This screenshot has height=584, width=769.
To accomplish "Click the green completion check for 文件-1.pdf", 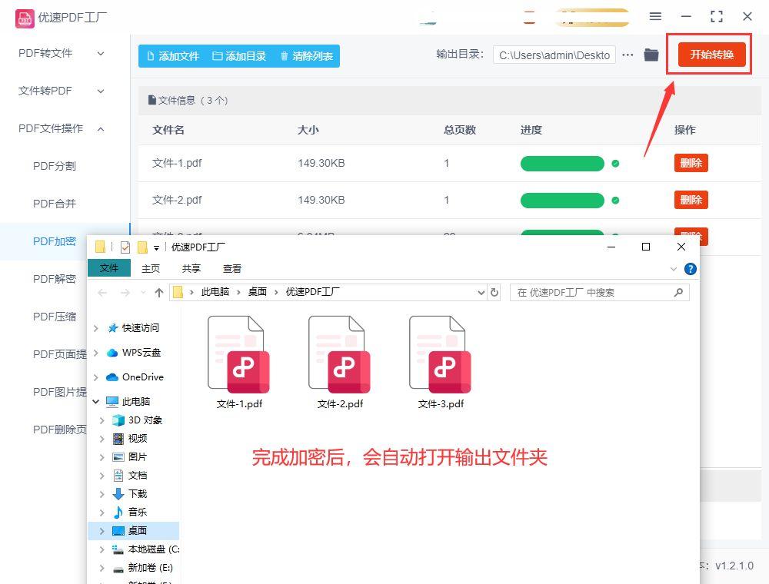I will pos(615,164).
